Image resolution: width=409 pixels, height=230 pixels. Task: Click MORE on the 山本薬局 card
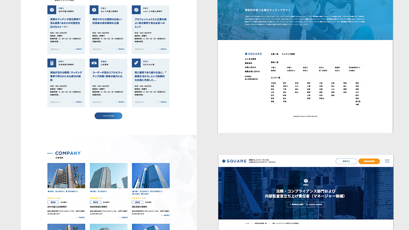tap(120, 102)
